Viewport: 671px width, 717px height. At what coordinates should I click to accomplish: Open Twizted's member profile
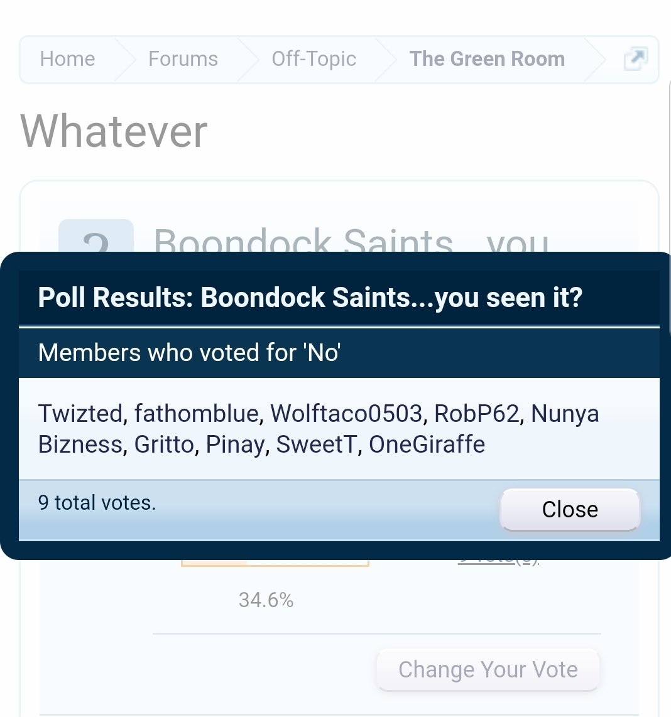(x=80, y=413)
